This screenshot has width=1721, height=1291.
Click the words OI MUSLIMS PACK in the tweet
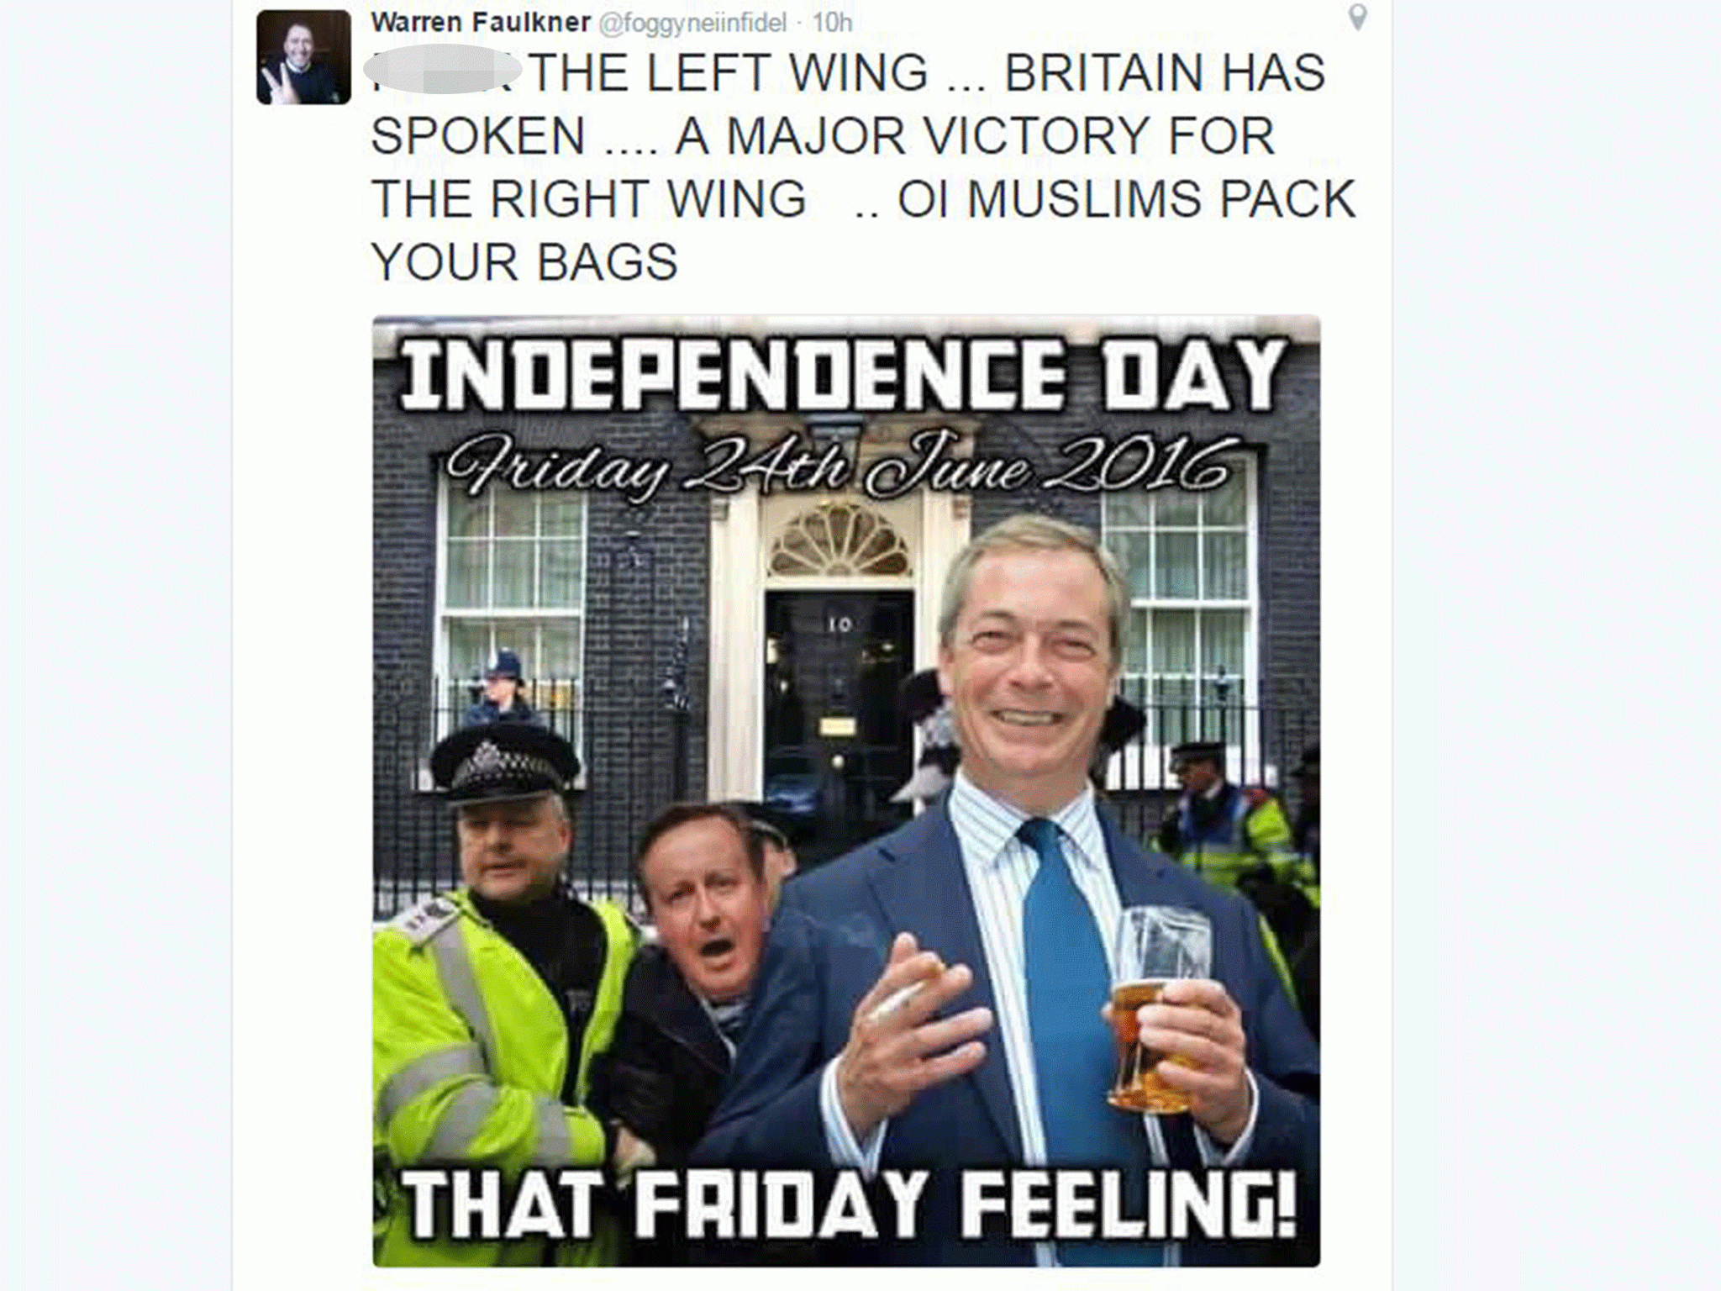(x=1126, y=199)
